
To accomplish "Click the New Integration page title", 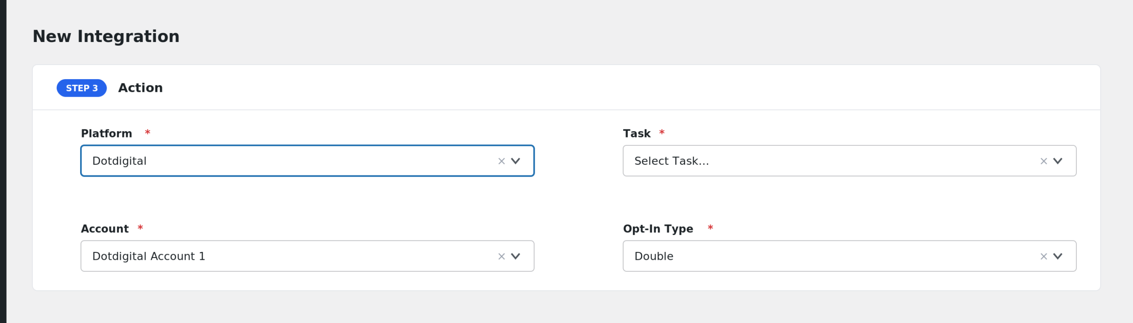I will [106, 36].
